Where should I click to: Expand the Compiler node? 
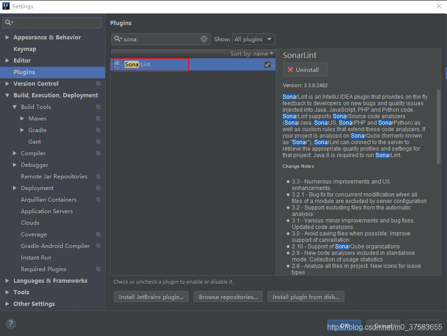14,153
